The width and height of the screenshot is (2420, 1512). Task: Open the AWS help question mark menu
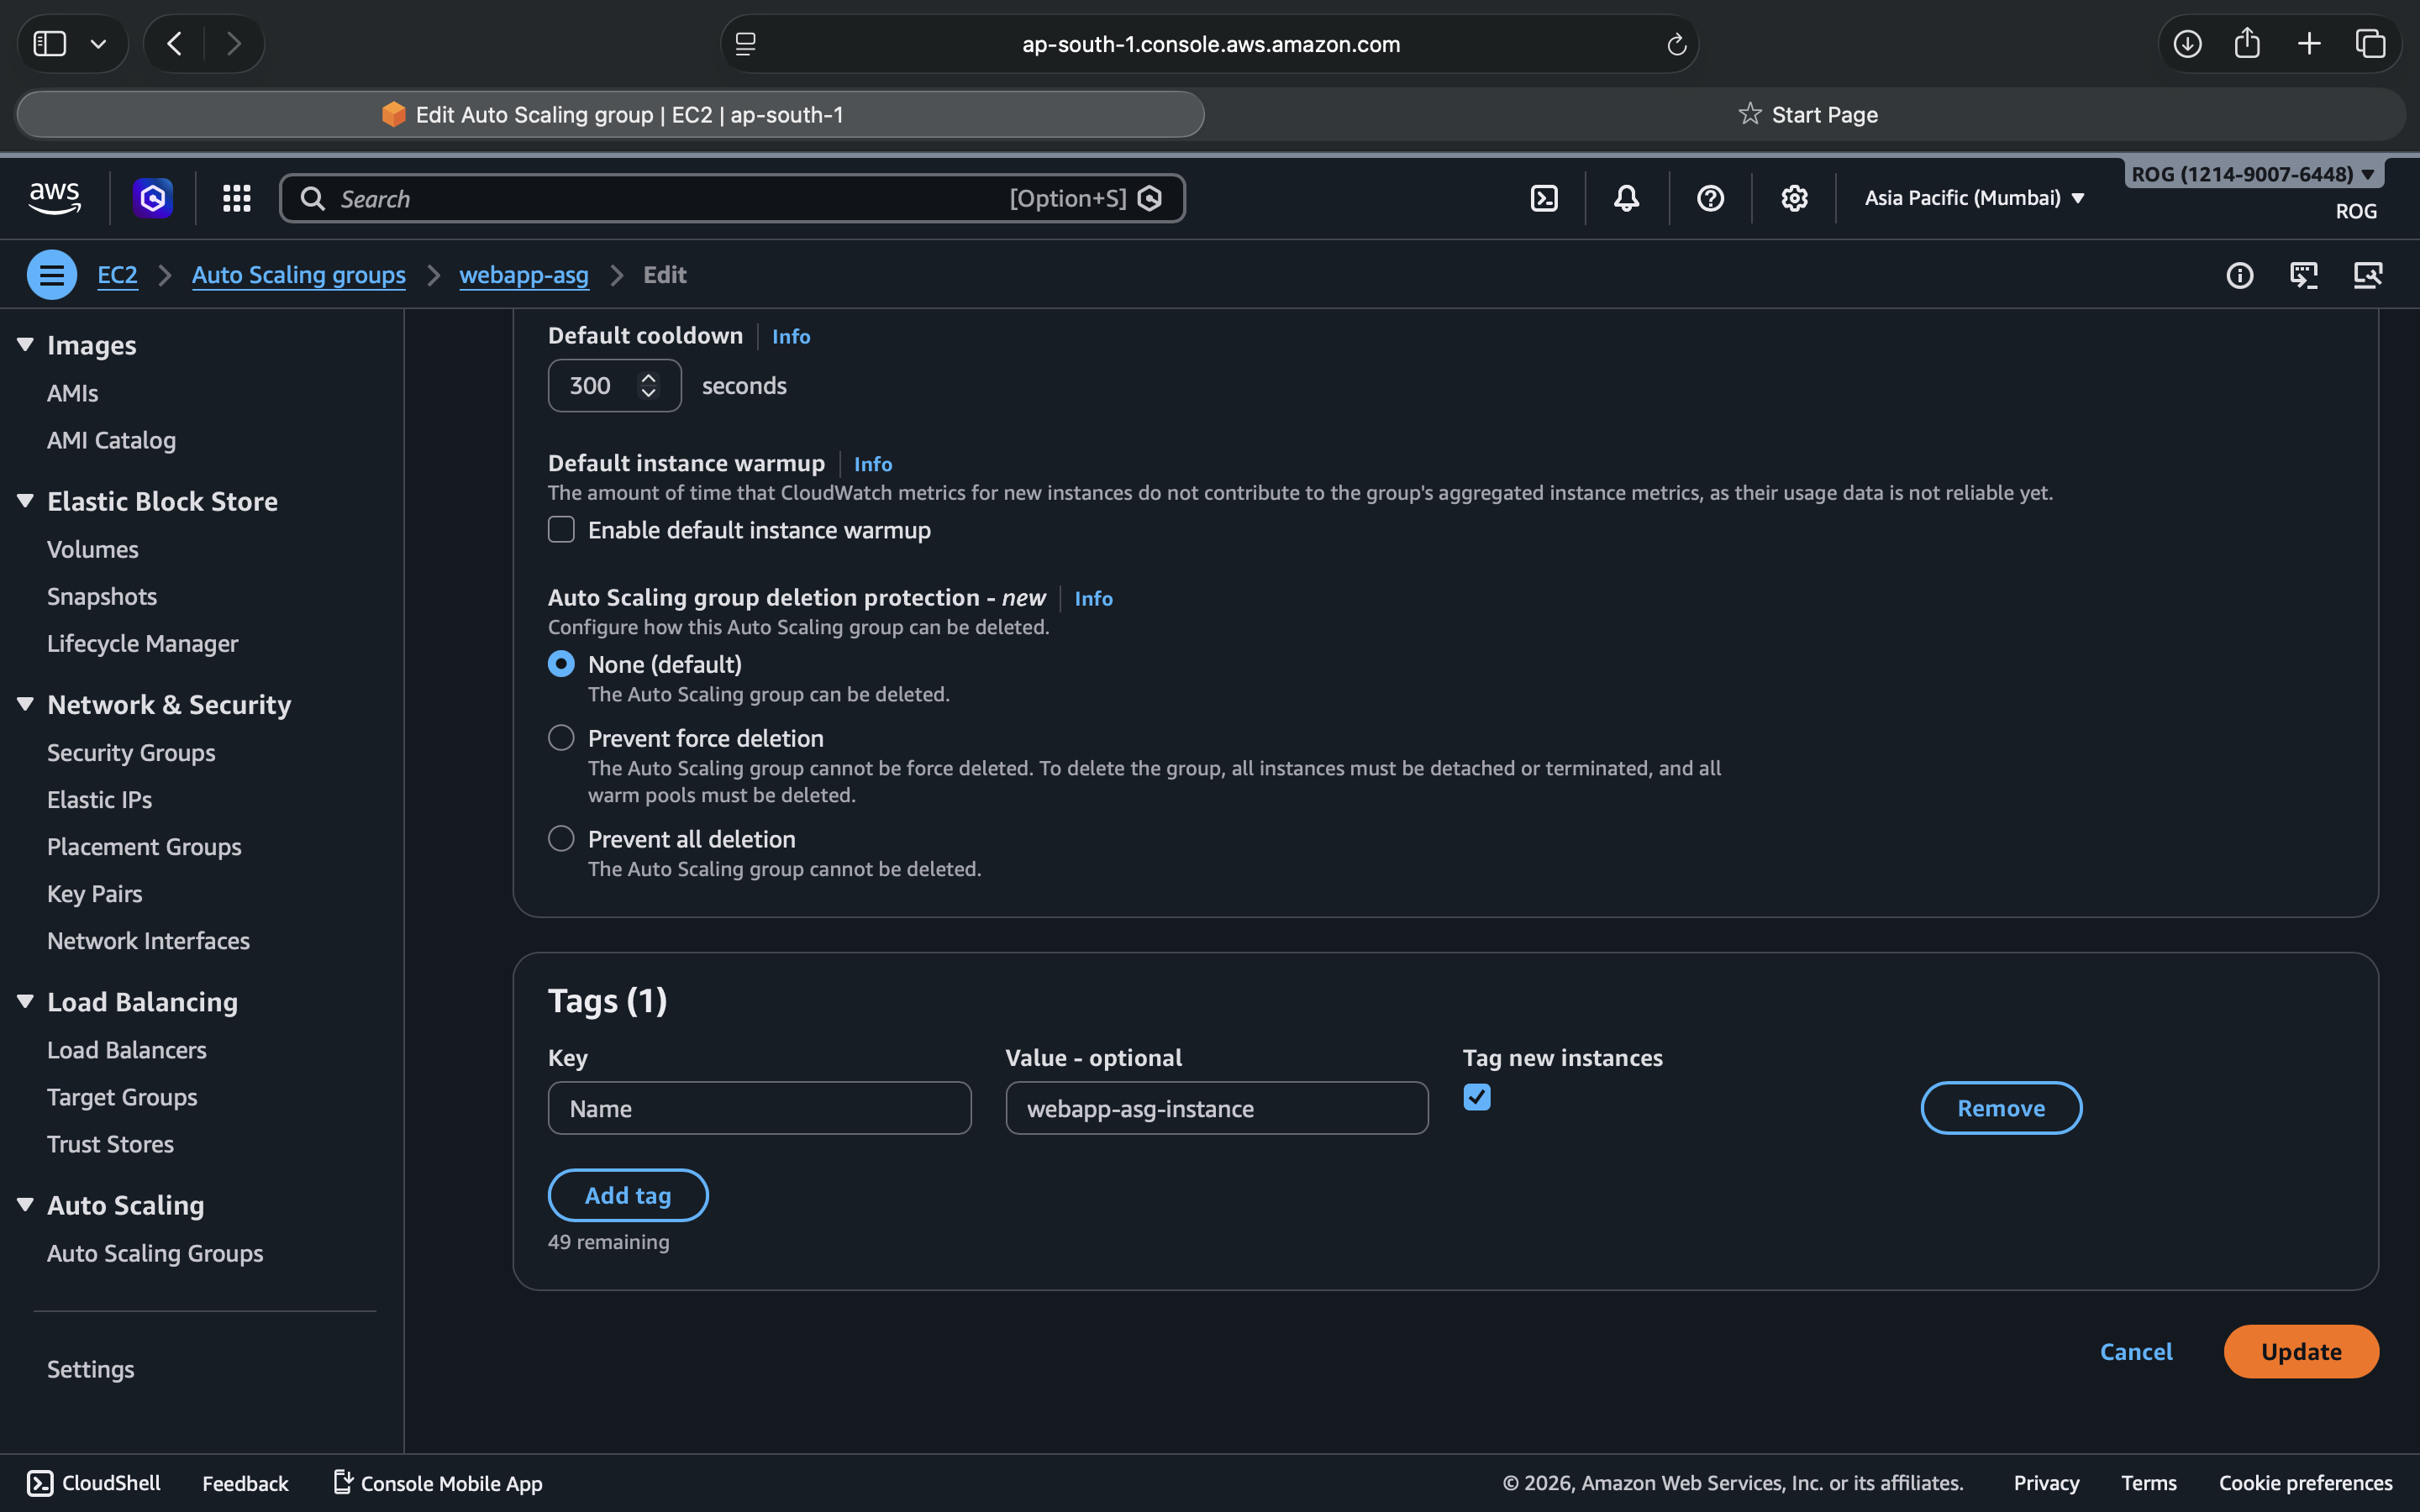(x=1710, y=198)
